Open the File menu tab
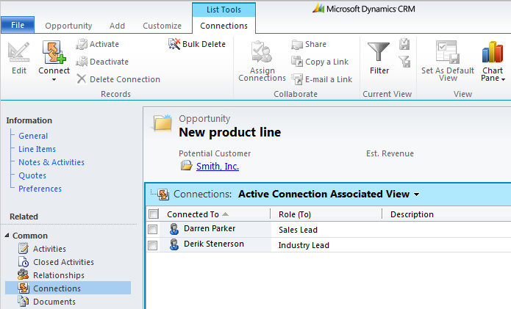 pyautogui.click(x=18, y=26)
